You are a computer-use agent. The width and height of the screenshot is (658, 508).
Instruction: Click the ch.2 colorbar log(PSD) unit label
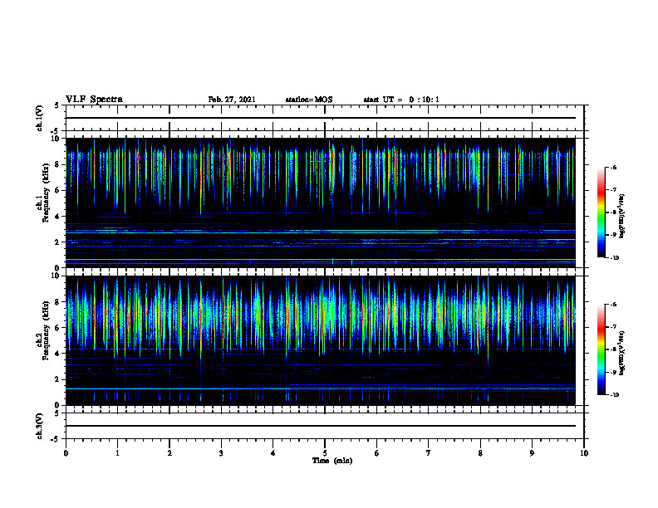tap(621, 354)
